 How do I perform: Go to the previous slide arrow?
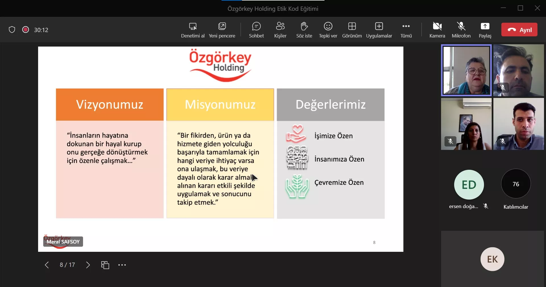[47, 265]
